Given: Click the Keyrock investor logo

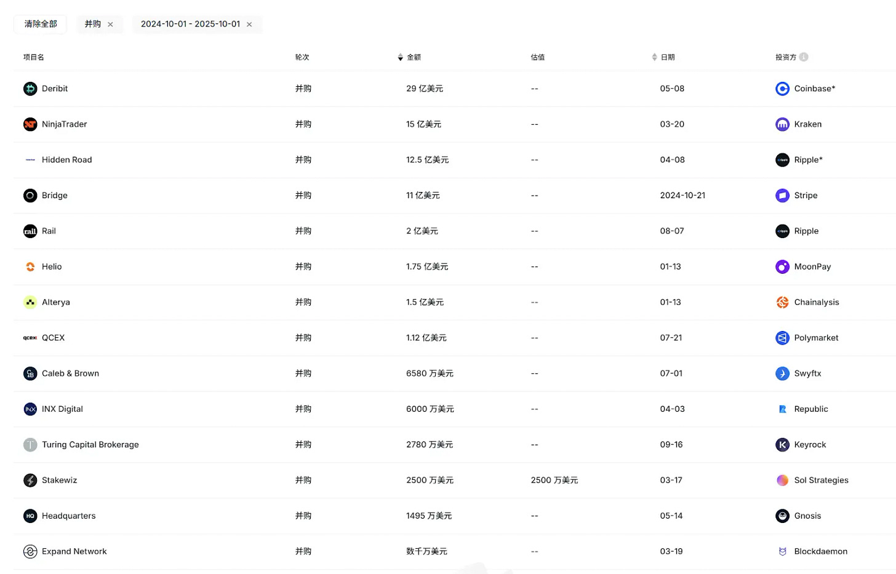Looking at the screenshot, I should point(782,445).
